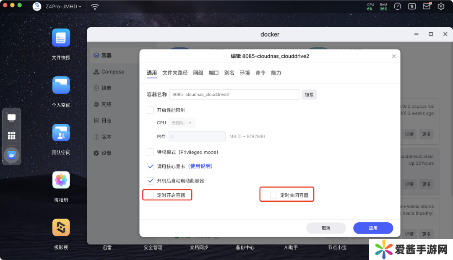The image size is (453, 260).
Task: Switch to the 文件夹路径 tab
Action: pyautogui.click(x=175, y=73)
